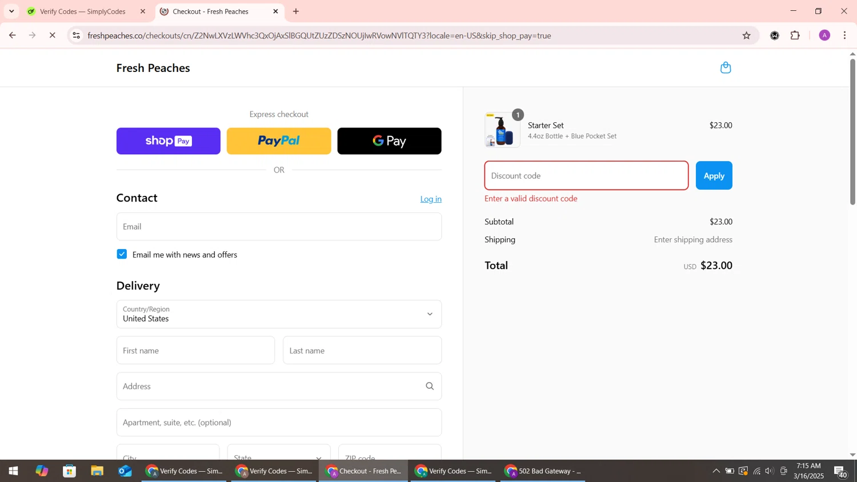Click the City input field
Image resolution: width=857 pixels, height=482 pixels.
(168, 452)
